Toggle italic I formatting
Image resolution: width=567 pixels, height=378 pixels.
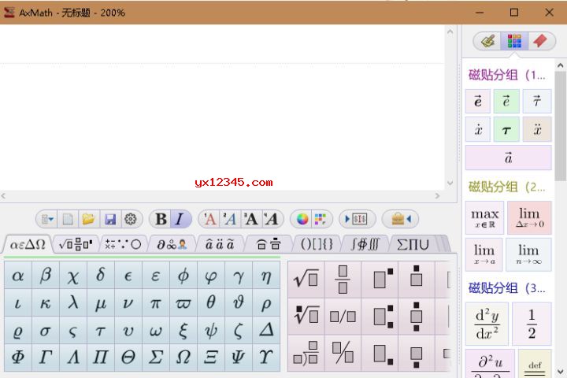pos(180,219)
